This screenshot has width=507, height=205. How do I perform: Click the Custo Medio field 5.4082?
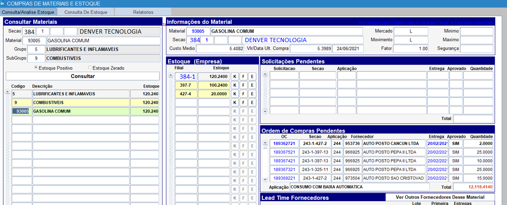(220, 49)
